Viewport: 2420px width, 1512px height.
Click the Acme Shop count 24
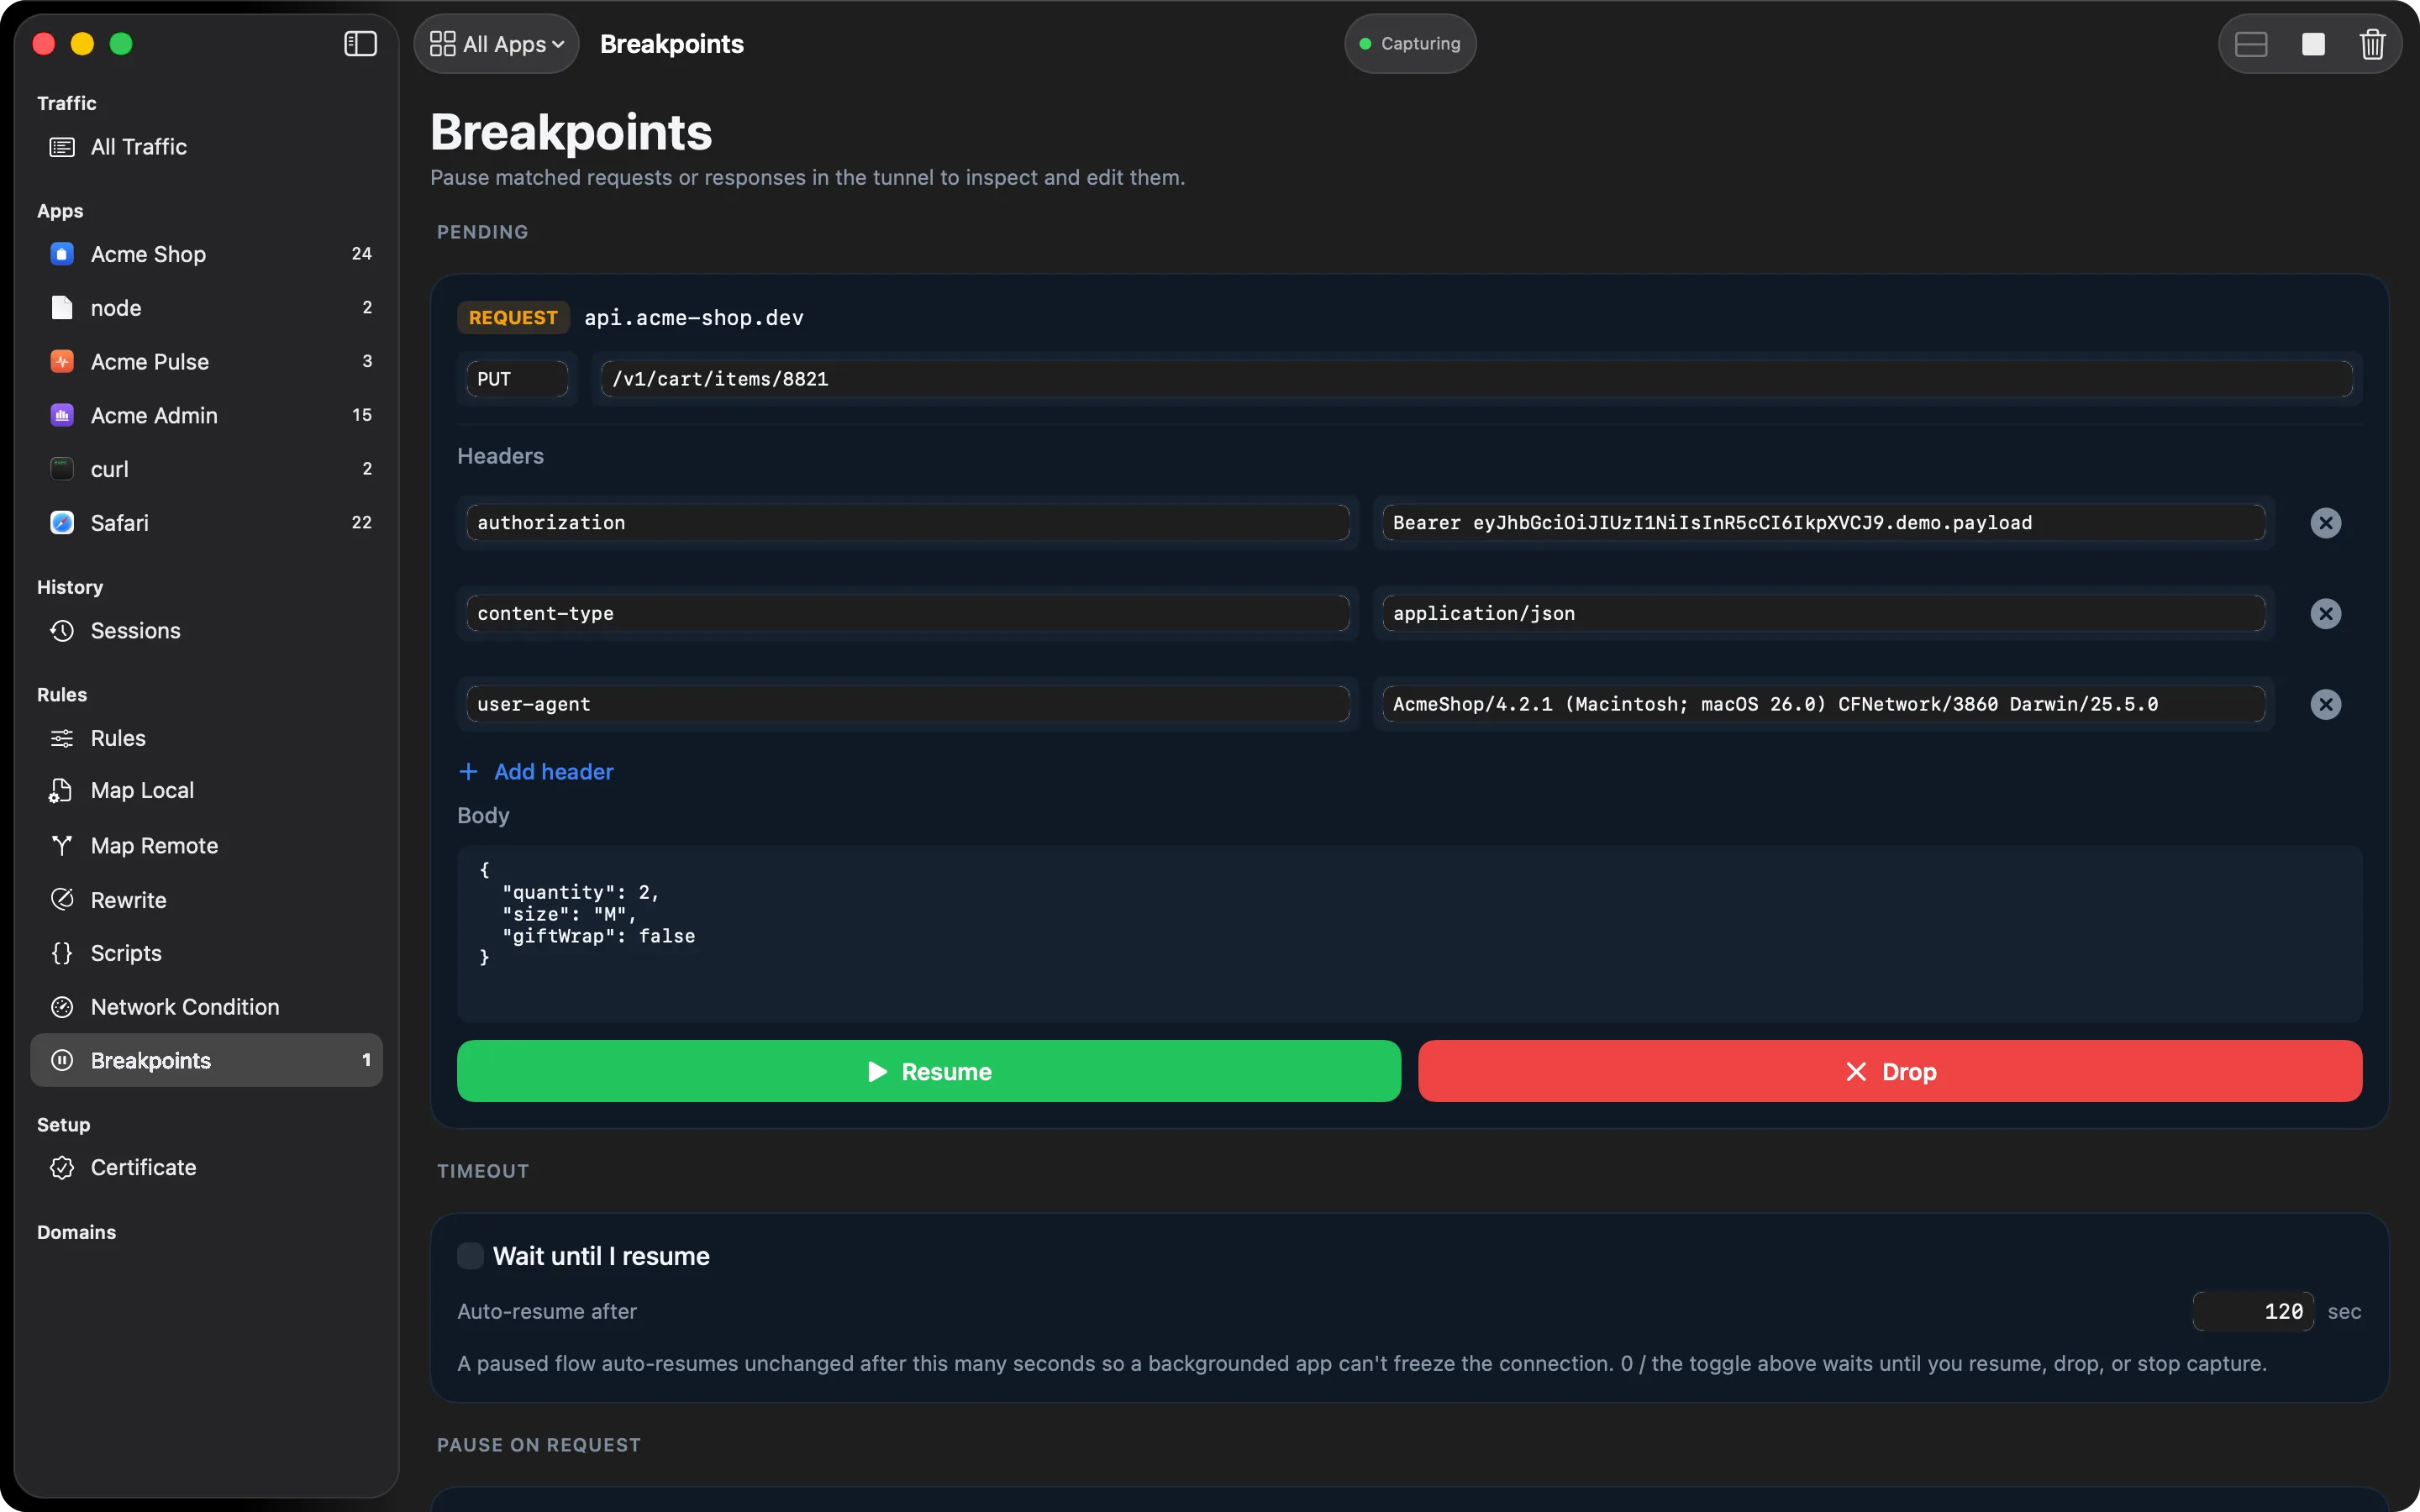click(362, 254)
